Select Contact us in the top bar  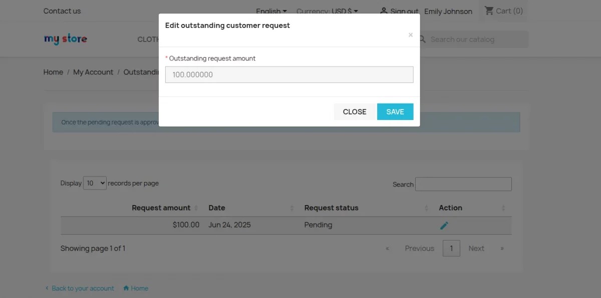point(62,10)
